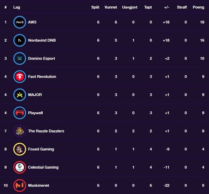Click the AW3 team logo
Screen dimensions: 209x194
click(20, 22)
